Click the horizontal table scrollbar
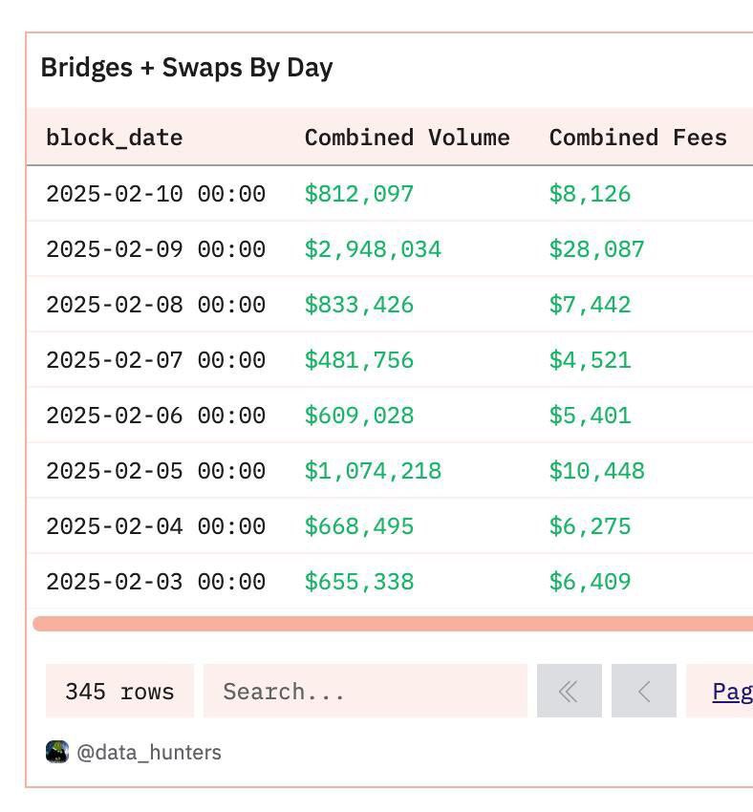Screen dimensions: 753x812 (x=392, y=624)
